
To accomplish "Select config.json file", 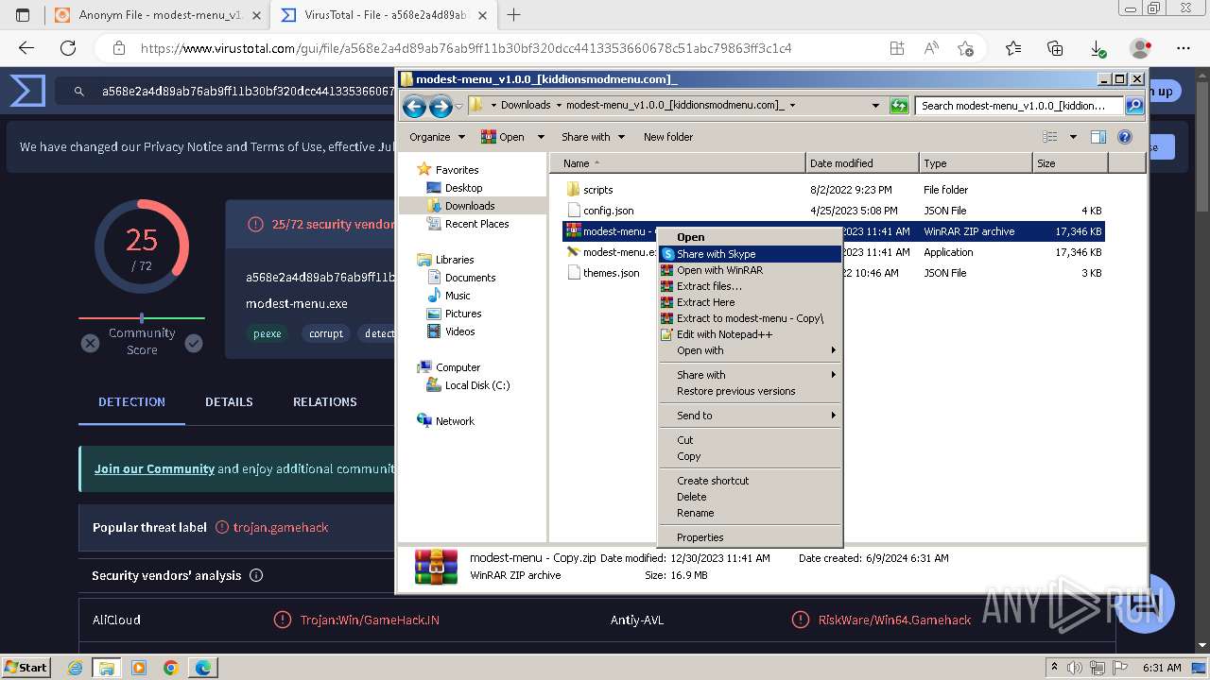I will [x=600, y=211].
